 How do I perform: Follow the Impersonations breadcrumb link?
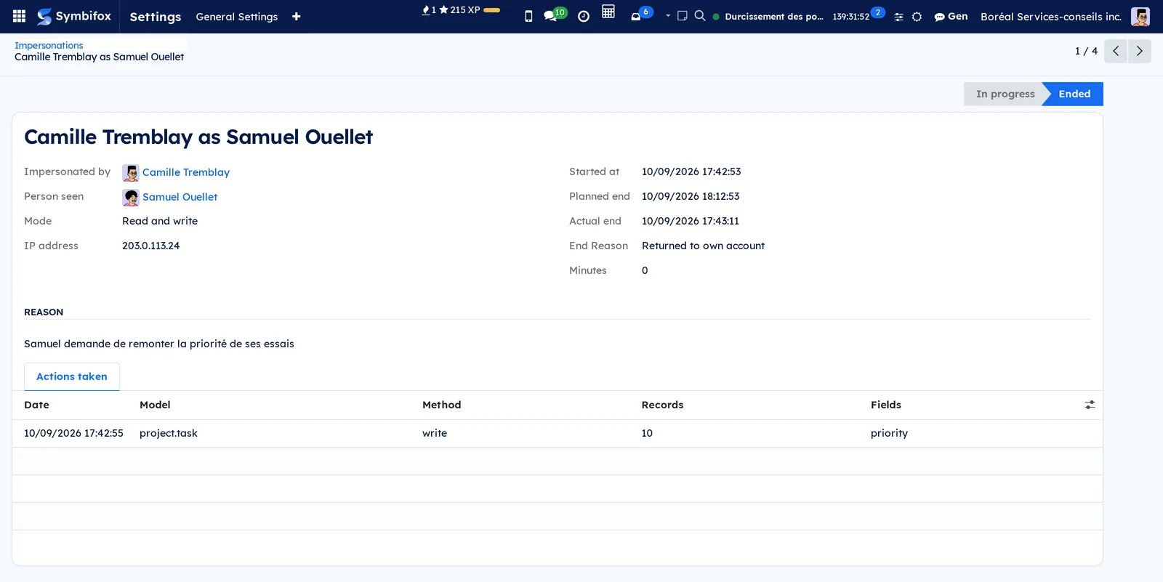49,45
